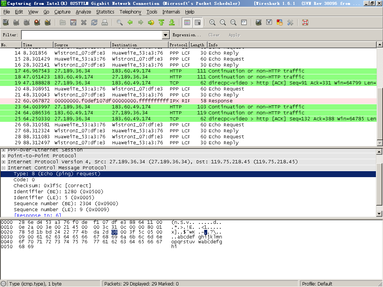Open the filter history dropdown

[166, 35]
